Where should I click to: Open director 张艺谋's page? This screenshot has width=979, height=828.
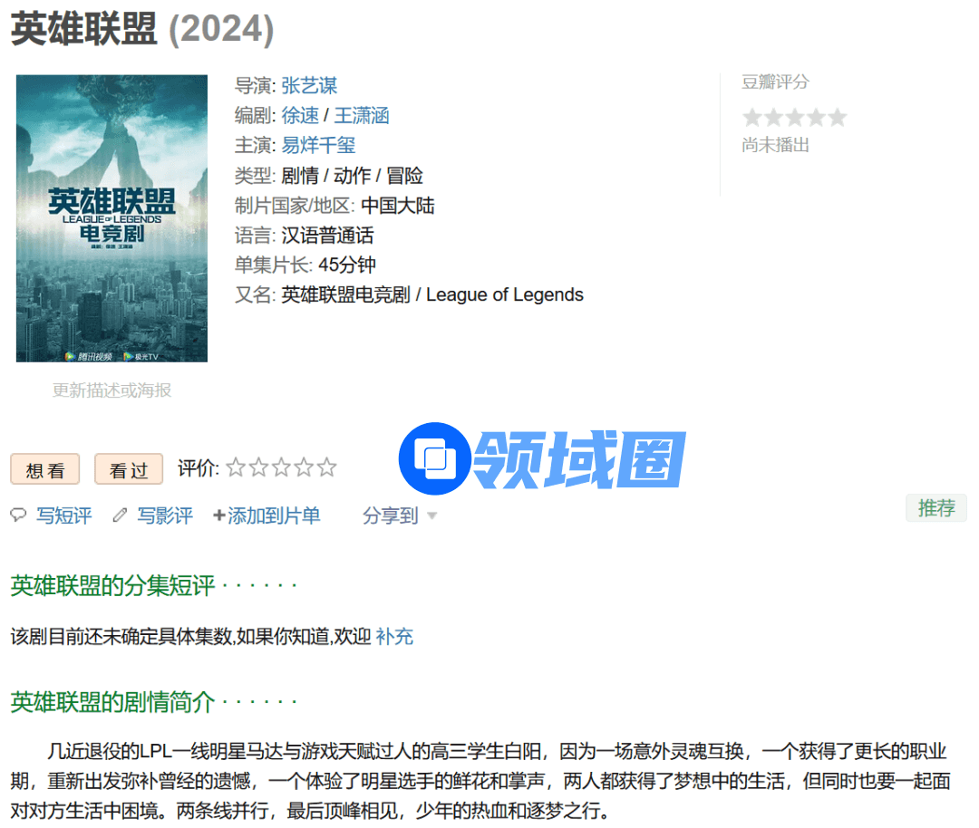[x=309, y=85]
